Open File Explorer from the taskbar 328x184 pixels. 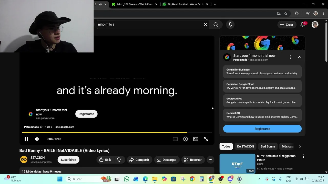pyautogui.click(x=155, y=179)
